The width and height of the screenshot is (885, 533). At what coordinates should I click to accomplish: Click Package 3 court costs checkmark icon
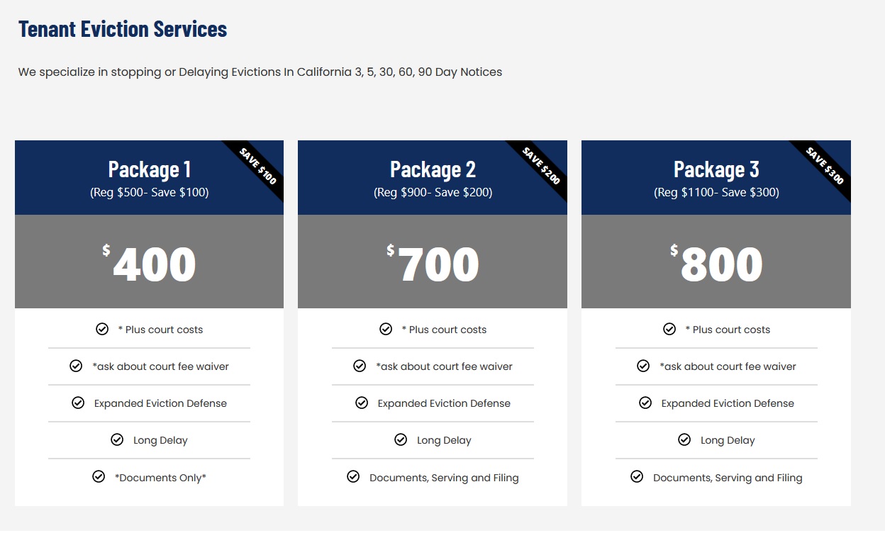point(669,329)
